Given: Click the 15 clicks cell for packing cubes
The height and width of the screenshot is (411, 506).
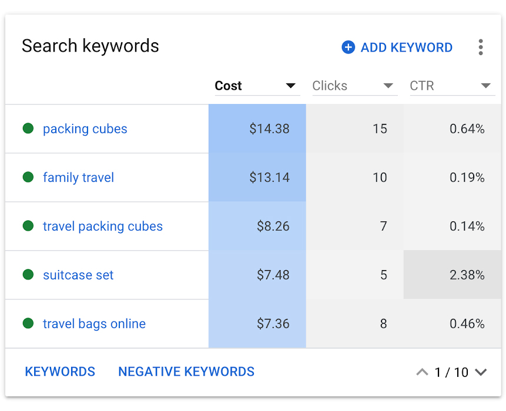Looking at the screenshot, I should pos(354,129).
